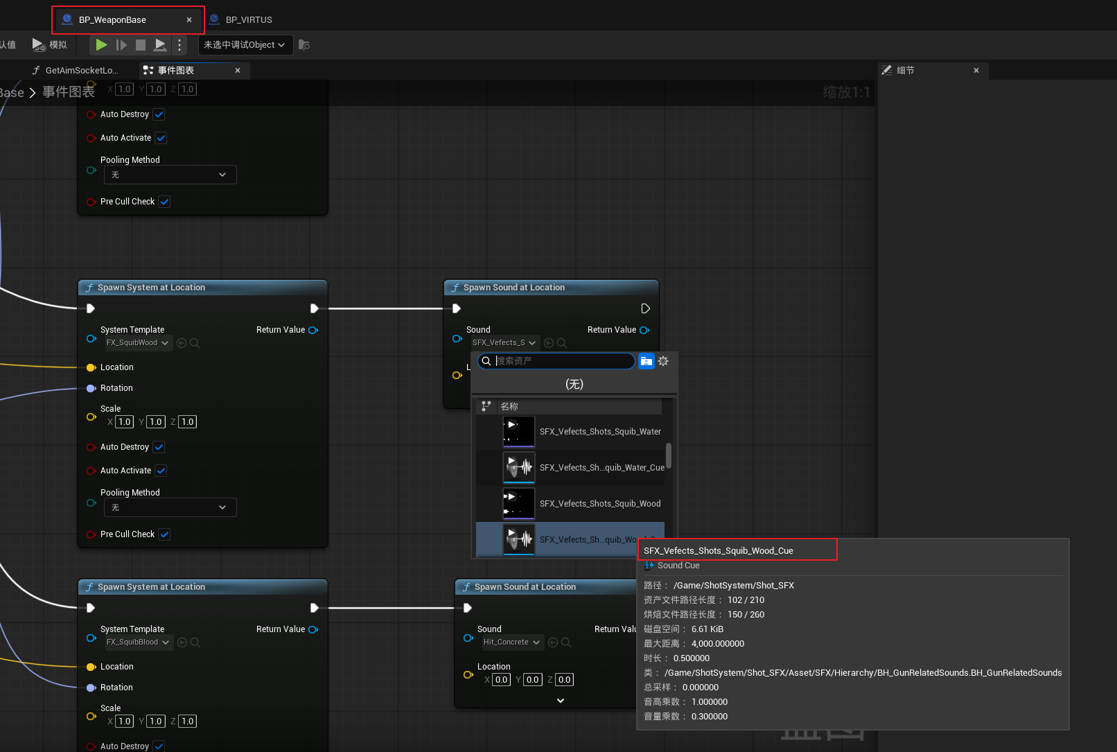Open the 未选中调试Object debug dropdown

coord(245,45)
